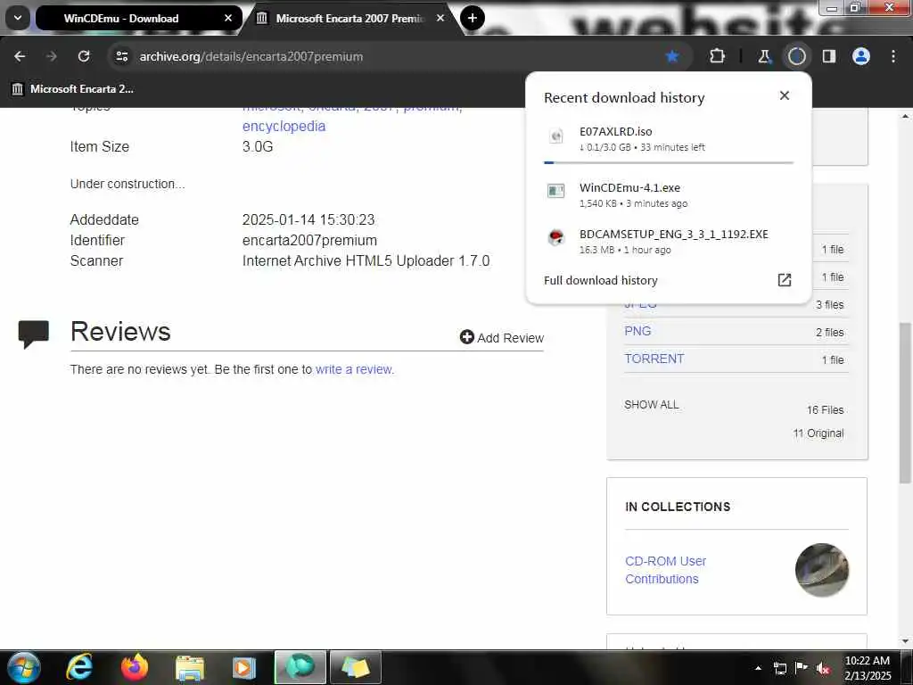
Task: Click SHOW ALL files link
Action: (652, 404)
